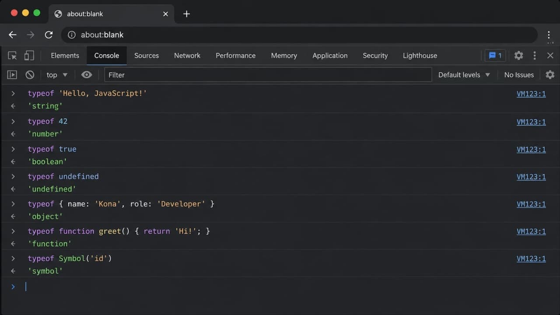Clear the console with the ban icon

pyautogui.click(x=30, y=75)
